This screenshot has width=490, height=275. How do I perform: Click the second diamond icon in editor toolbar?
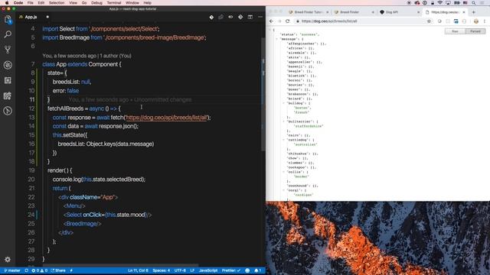coord(240,17)
